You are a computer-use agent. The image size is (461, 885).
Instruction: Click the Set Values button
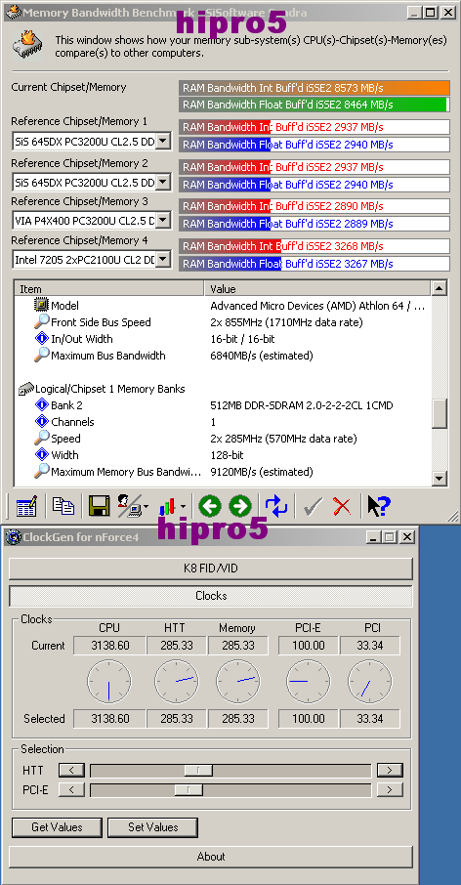pyautogui.click(x=153, y=826)
